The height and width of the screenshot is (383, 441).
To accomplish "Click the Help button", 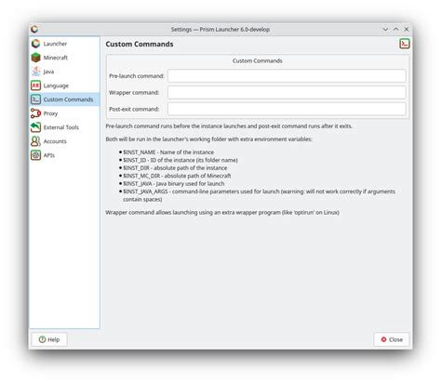I will pos(49,339).
